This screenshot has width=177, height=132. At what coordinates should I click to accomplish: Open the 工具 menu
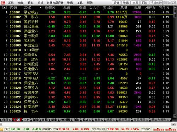pos(80,3)
